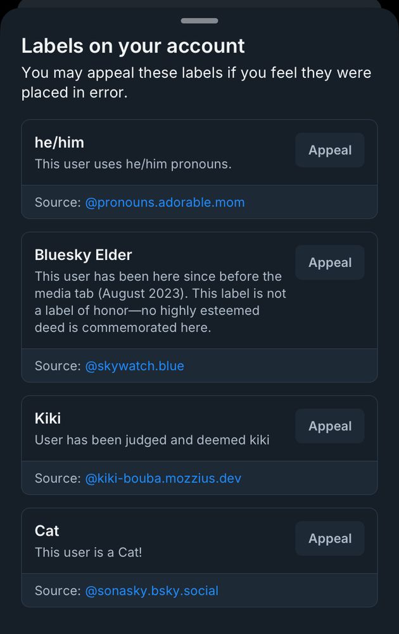Image resolution: width=399 pixels, height=634 pixels.
Task: Tap the sheet drag handle at top
Action: point(199,20)
